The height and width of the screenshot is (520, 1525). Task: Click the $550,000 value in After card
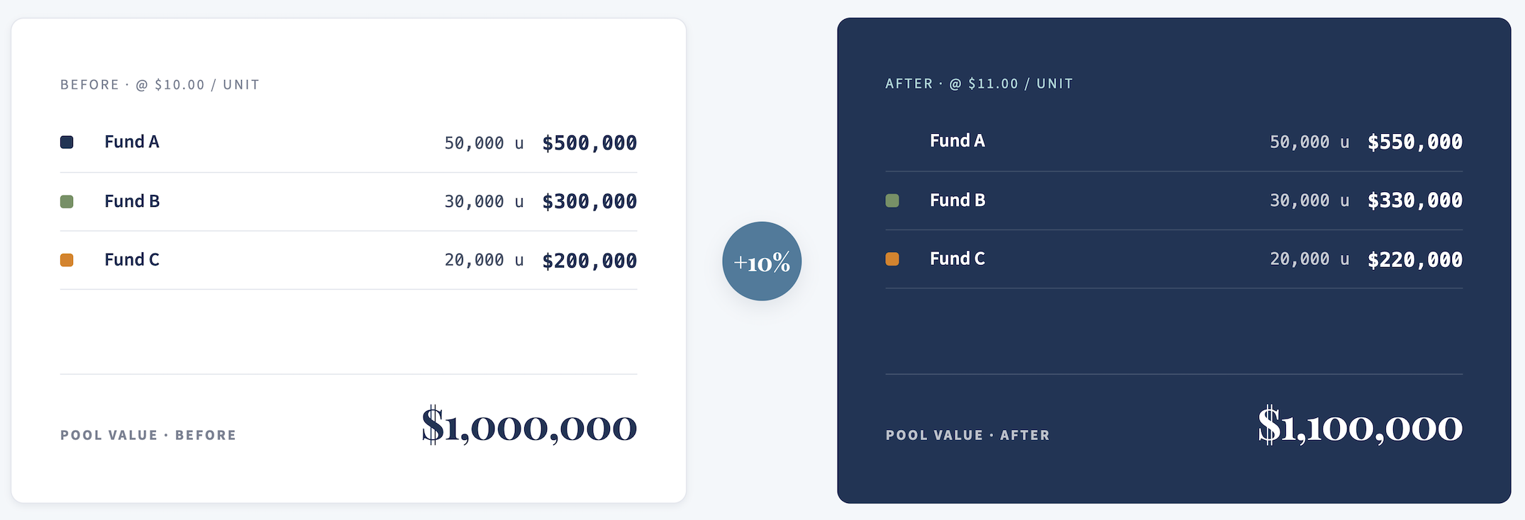(1415, 142)
